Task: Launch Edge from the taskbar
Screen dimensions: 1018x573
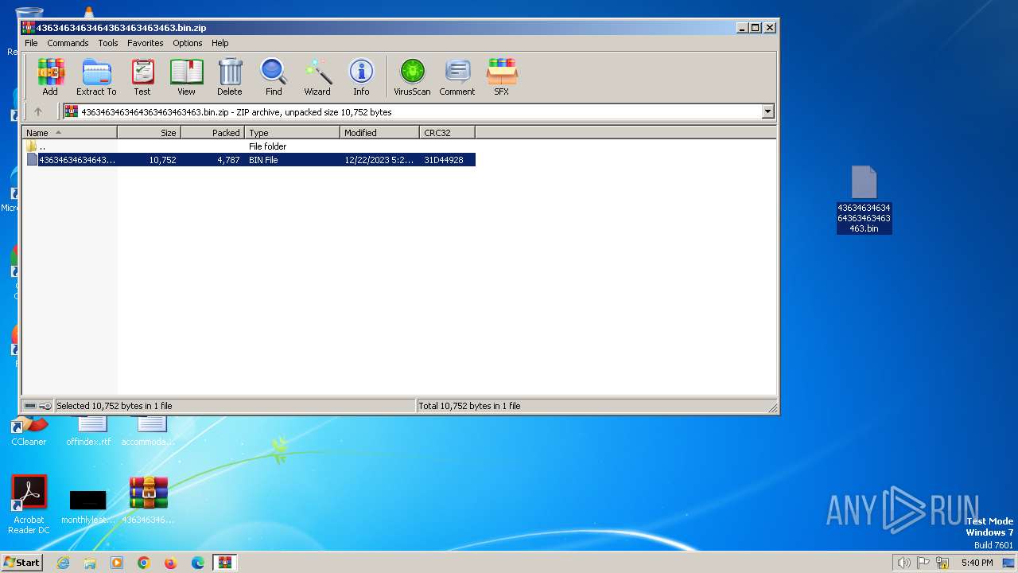Action: pos(198,563)
